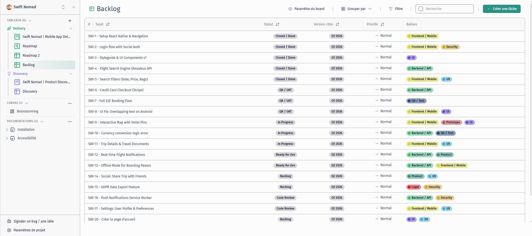532x236 pixels.
Task: Collapse the sidebar with double chevron icon
Action: point(74,7)
